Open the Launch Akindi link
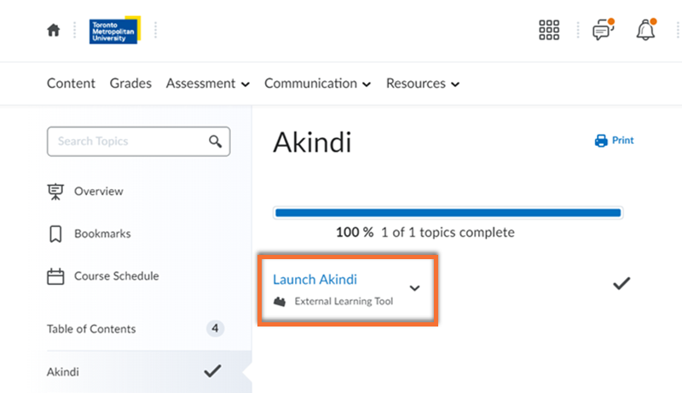Screen dimensions: 682x393 315,280
